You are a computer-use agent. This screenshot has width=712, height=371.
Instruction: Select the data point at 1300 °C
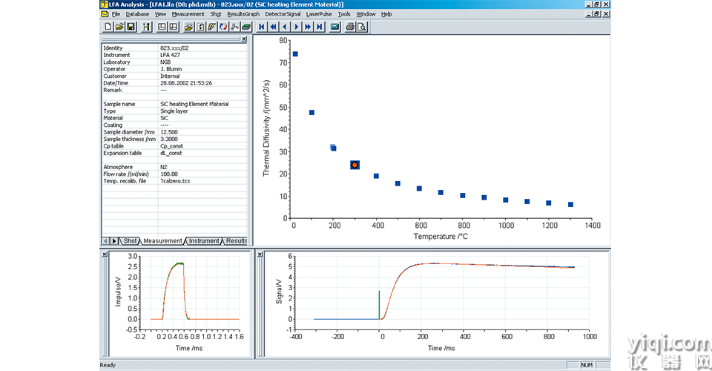tap(571, 204)
